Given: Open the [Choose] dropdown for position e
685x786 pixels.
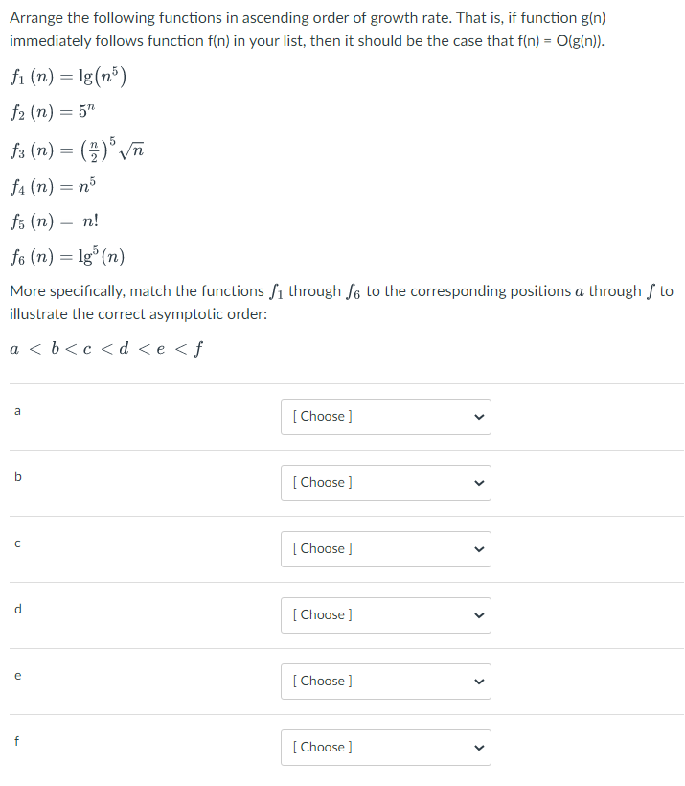Looking at the screenshot, I should 385,681.
